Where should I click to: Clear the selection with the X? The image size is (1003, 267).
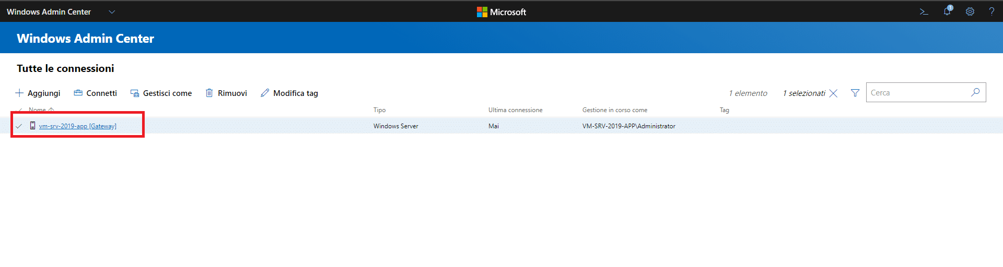(x=834, y=93)
